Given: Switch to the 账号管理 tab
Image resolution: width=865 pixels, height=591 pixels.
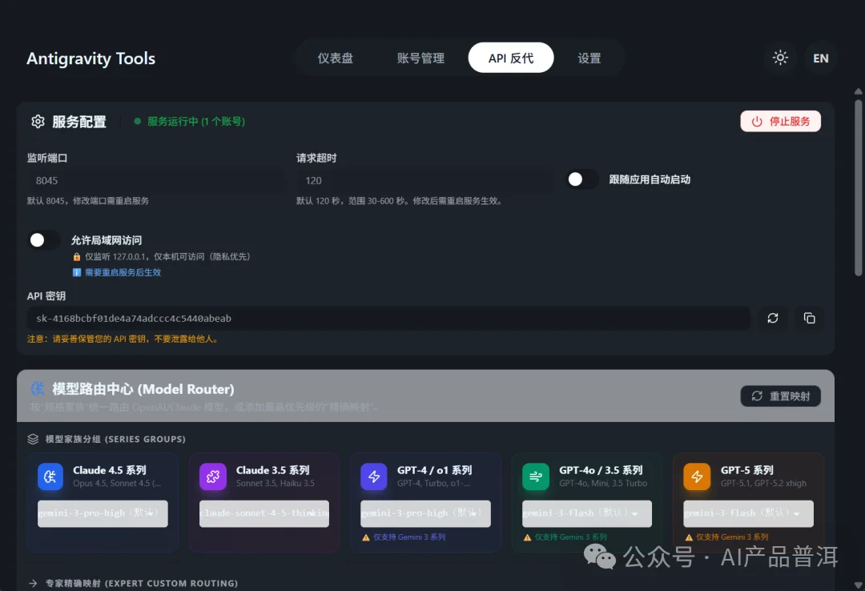Looking at the screenshot, I should pos(420,58).
